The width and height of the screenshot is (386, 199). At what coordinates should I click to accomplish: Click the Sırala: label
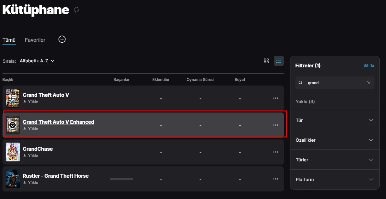pos(9,61)
